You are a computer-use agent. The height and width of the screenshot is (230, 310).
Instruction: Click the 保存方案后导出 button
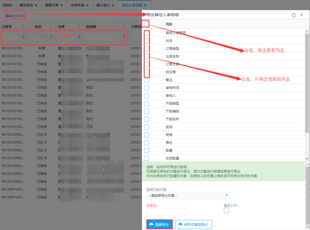[x=194, y=224]
